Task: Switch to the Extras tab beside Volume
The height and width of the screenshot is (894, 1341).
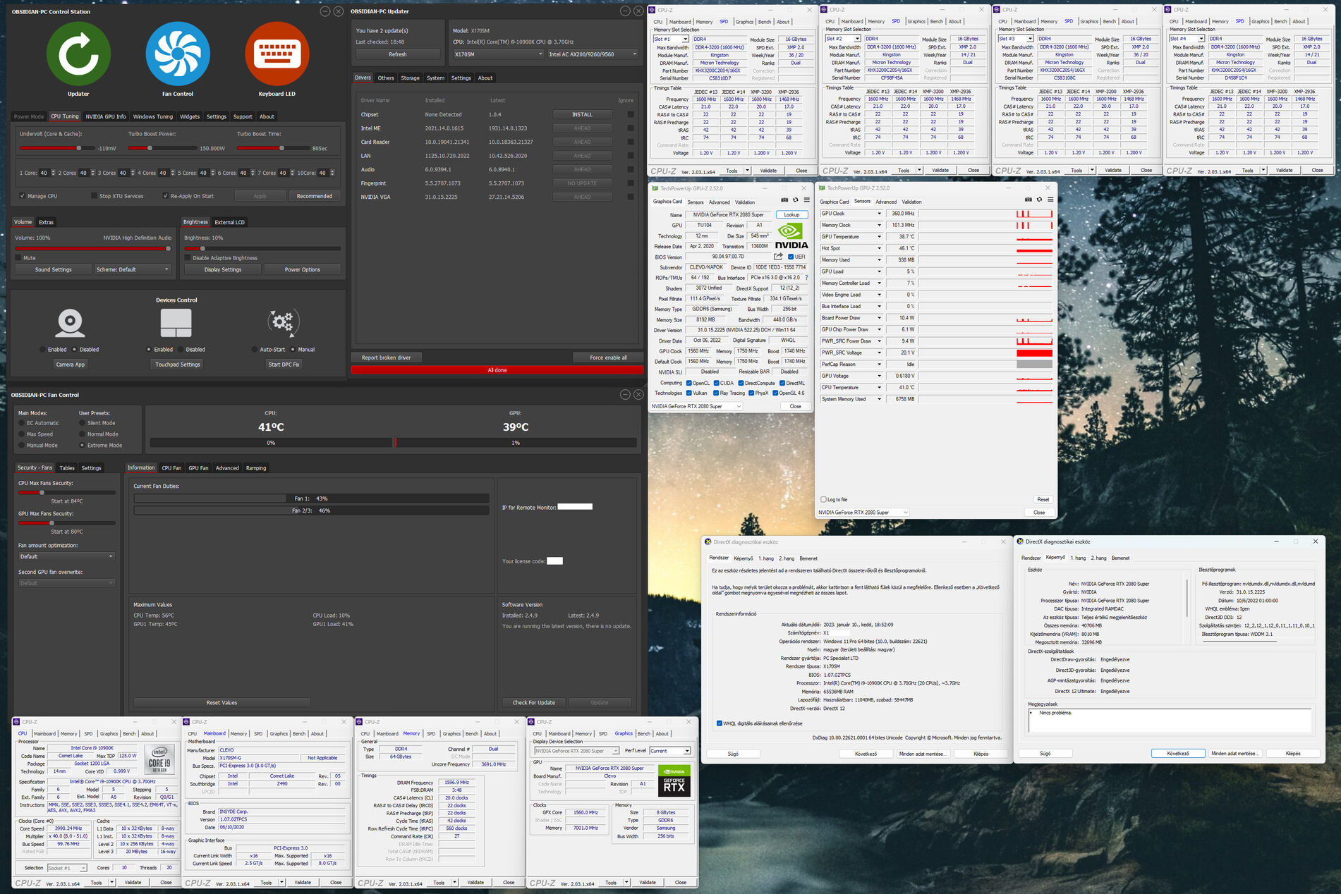Action: pyautogui.click(x=46, y=222)
